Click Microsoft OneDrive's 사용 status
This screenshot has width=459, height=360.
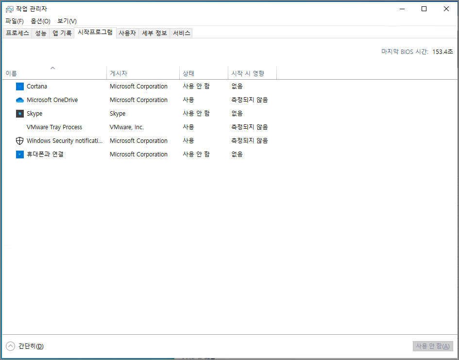pyautogui.click(x=188, y=100)
